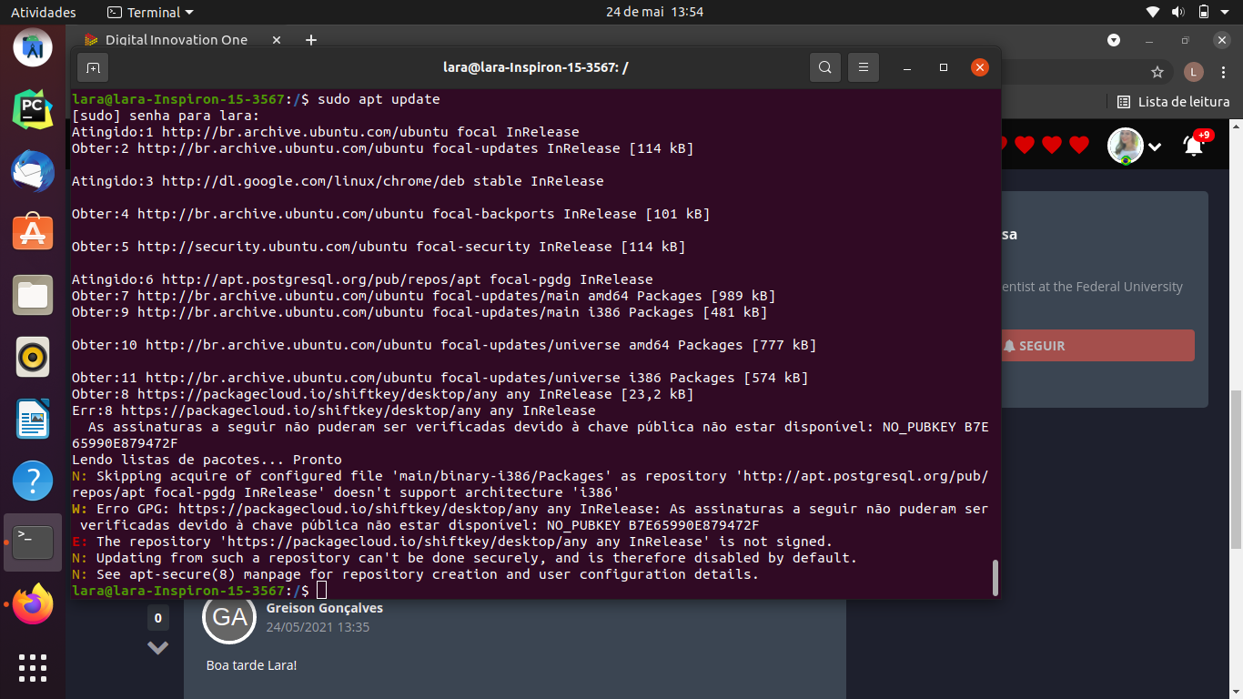Click the browser page scrollbar
Viewport: 1243px width, 699px height.
(x=1236, y=469)
